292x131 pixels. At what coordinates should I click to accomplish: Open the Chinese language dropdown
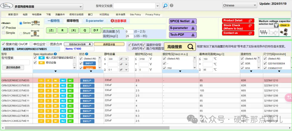point(240,5)
